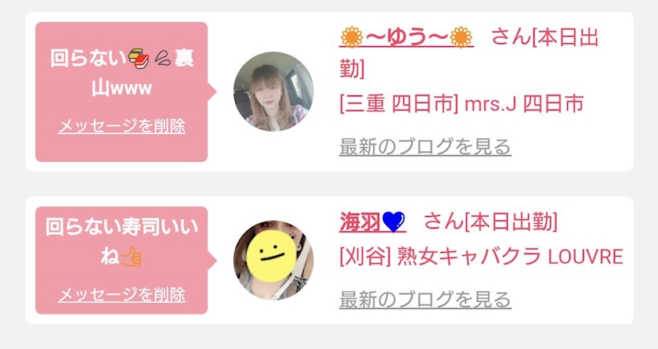This screenshot has height=349, width=658.
Task: Click the sushi emoji in first message
Action: click(x=139, y=58)
